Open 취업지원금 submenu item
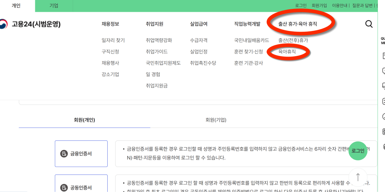Viewport: 385px width, 192px height. click(156, 86)
